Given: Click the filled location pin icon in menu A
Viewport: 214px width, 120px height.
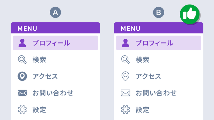Looking at the screenshot, I should click(x=22, y=76).
